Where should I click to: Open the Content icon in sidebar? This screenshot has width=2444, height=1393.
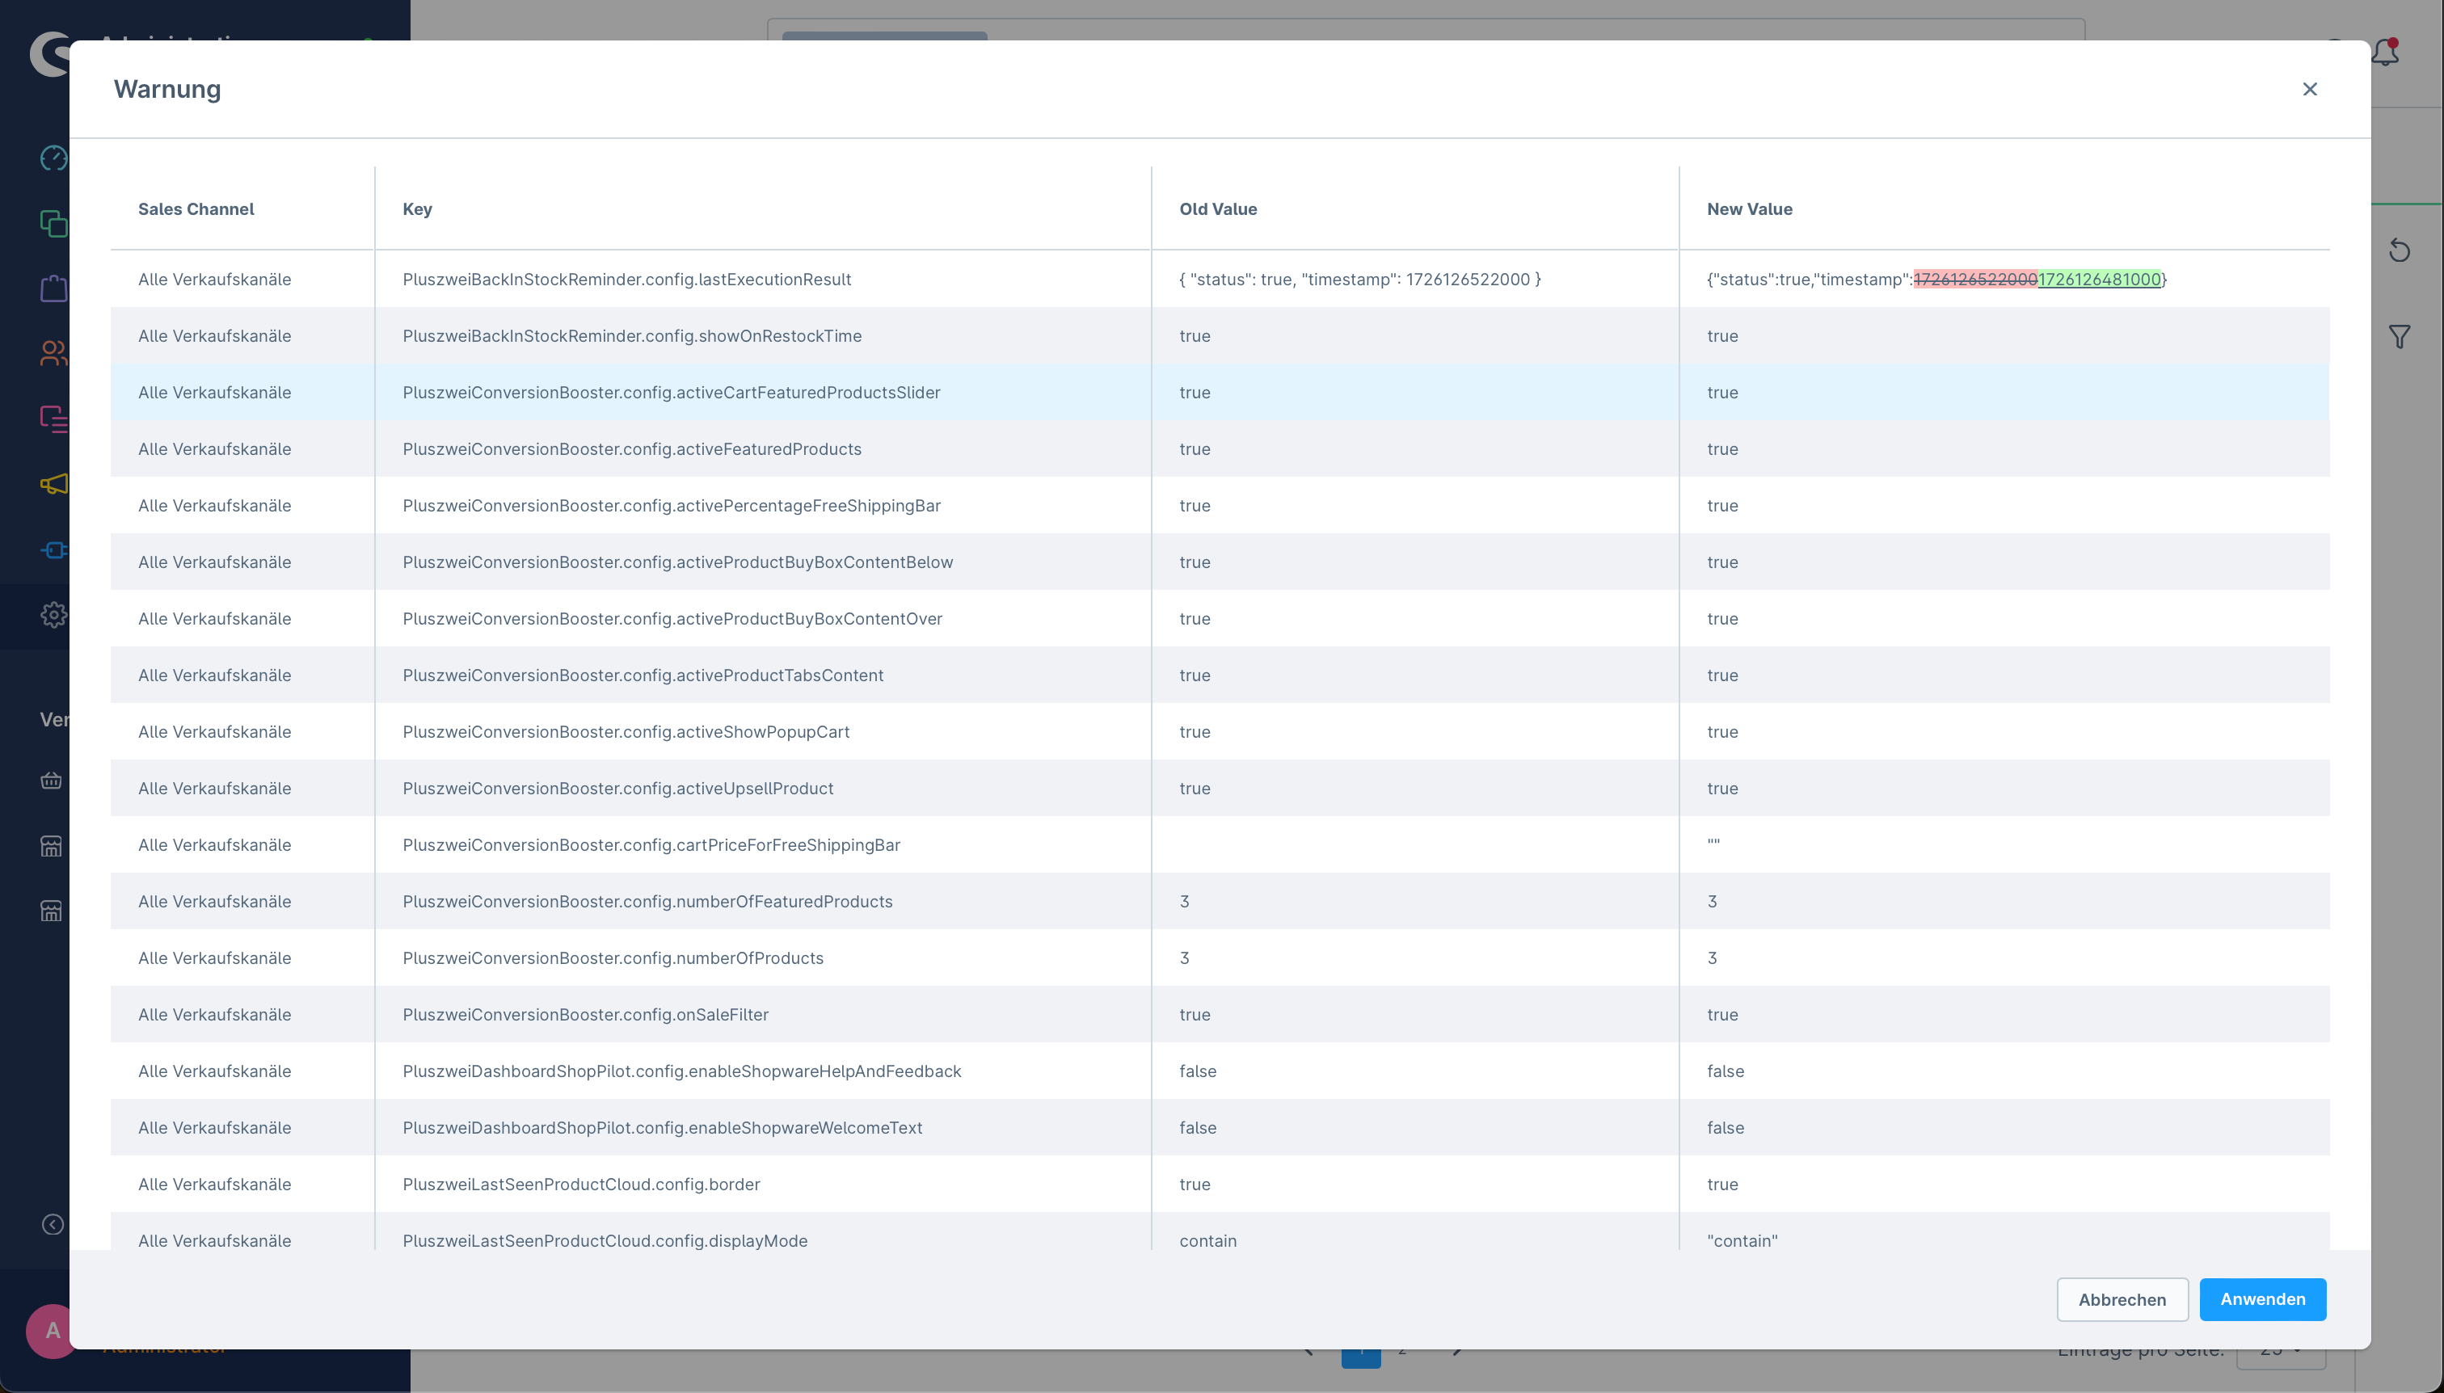53,418
